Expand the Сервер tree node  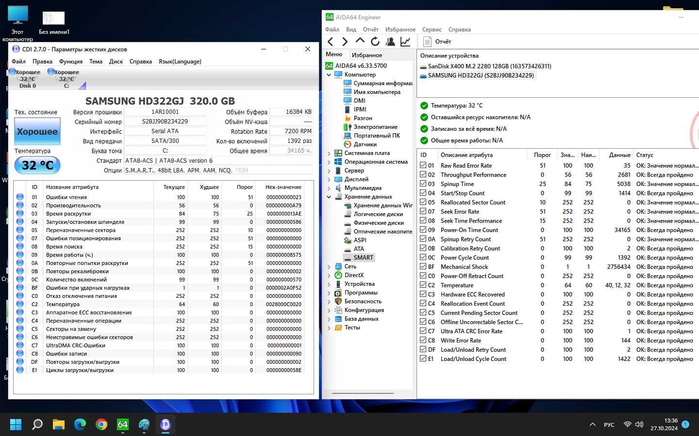tap(329, 171)
